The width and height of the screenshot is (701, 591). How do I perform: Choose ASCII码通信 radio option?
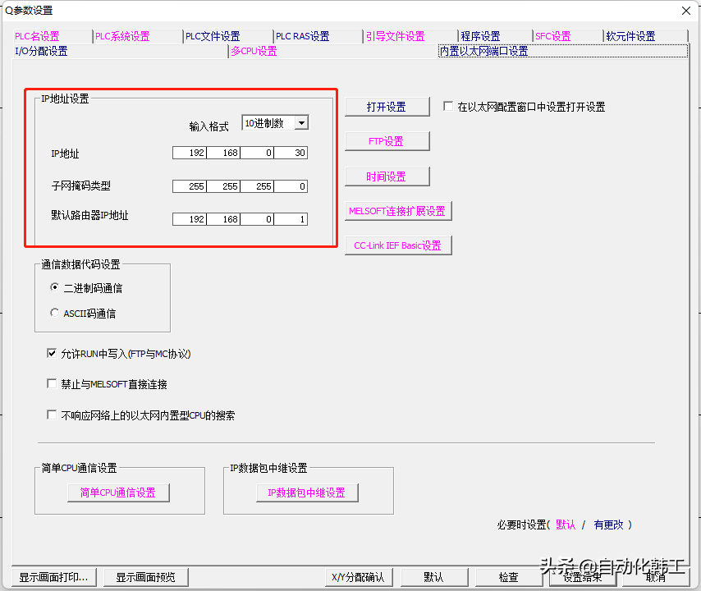click(55, 313)
